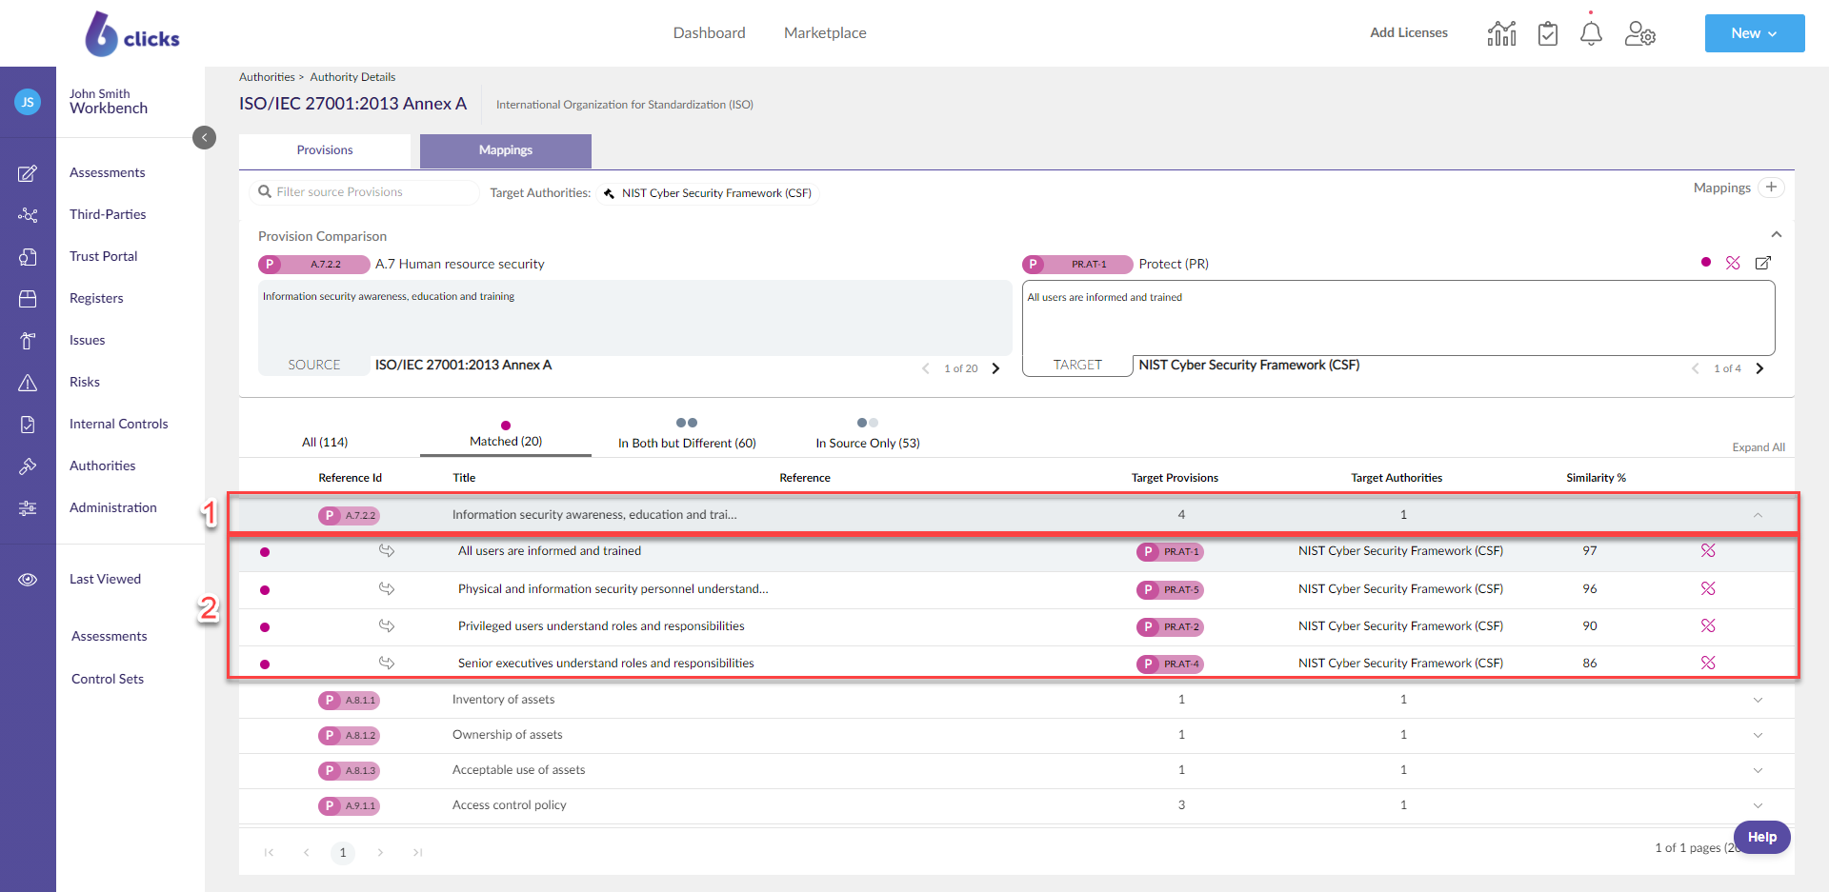Click the Trust Portal icon in sidebar
The width and height of the screenshot is (1829, 892).
point(28,257)
